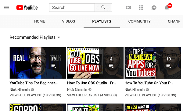Click Nick Nimmin under OBS Studio playlist
Image resolution: width=183 pixels, height=111 pixels.
tap(77, 90)
